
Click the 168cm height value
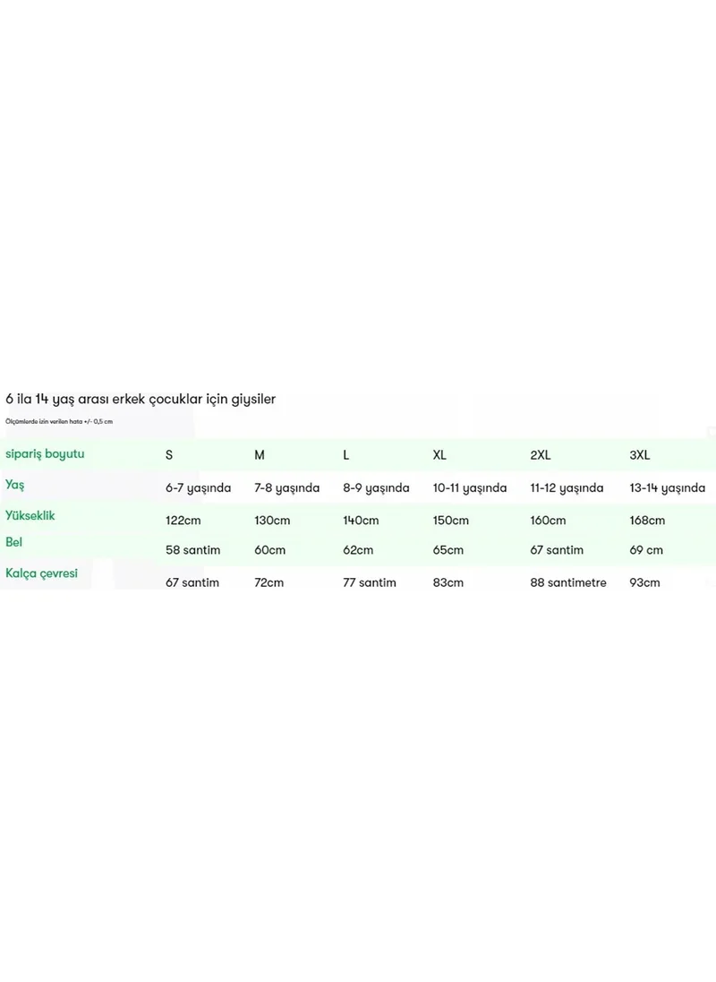pyautogui.click(x=647, y=521)
